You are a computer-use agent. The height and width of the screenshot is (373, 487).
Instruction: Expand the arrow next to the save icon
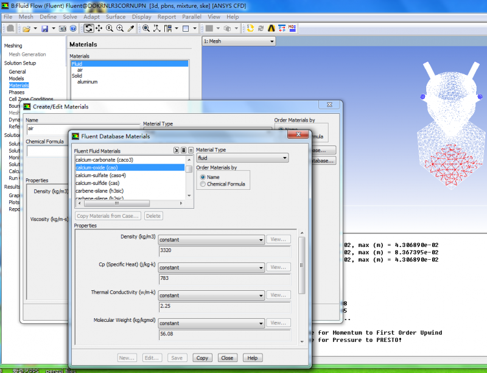coord(54,29)
